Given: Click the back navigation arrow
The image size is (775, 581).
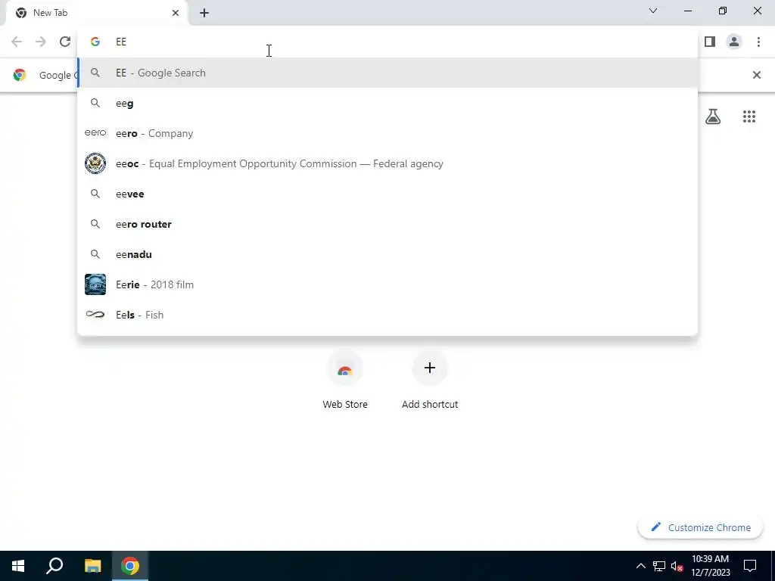Looking at the screenshot, I should click(x=17, y=42).
